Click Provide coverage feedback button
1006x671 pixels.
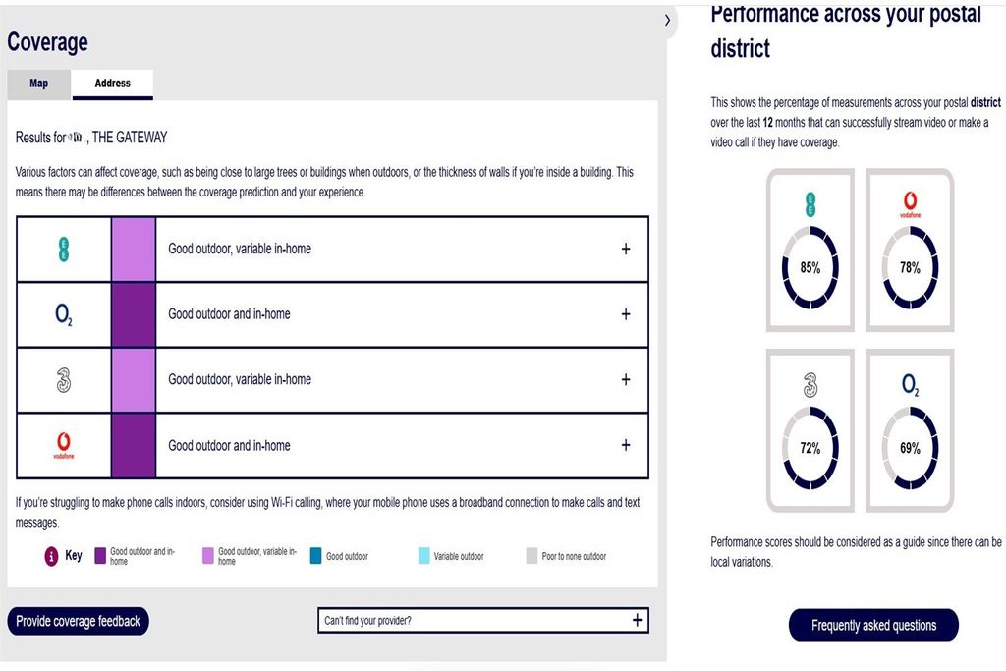coord(79,621)
